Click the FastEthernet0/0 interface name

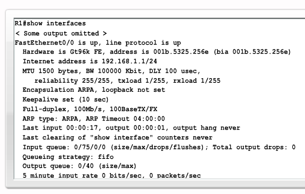tap(44, 42)
